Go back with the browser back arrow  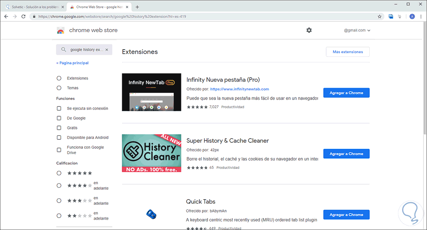point(6,16)
